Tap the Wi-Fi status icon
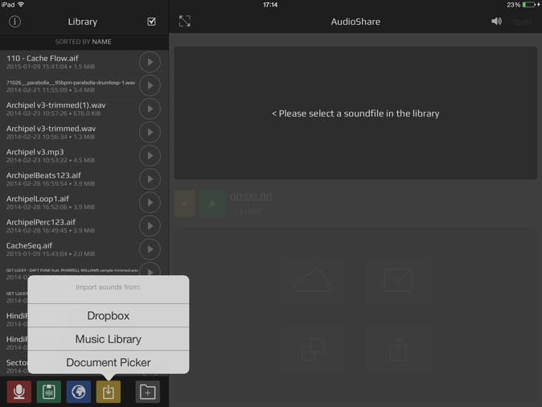Image resolution: width=542 pixels, height=407 pixels. [21, 5]
